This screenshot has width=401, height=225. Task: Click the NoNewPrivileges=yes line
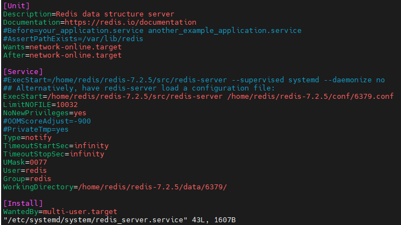[45, 113]
